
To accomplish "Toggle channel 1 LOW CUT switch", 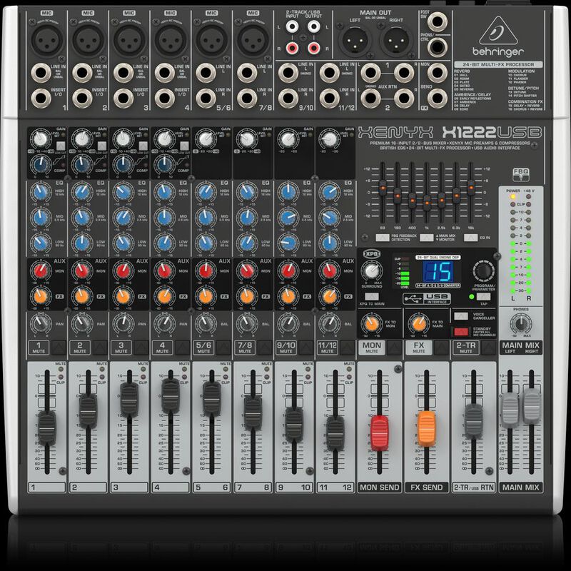I will point(61,146).
